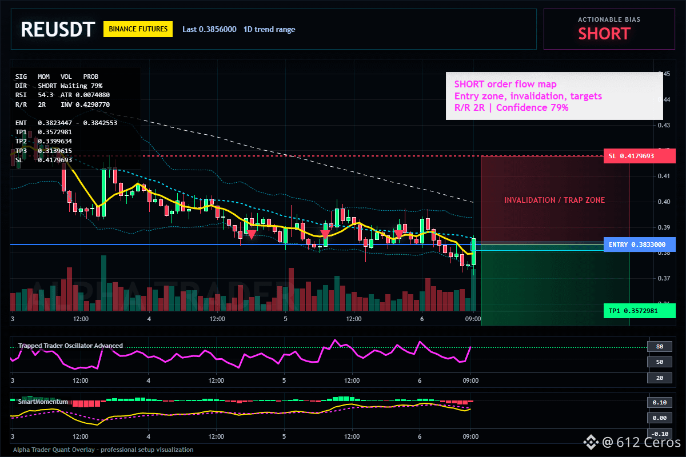Click the SIG MOM VOL PROB header row
Image resolution: width=686 pixels, height=457 pixels.
(x=57, y=76)
